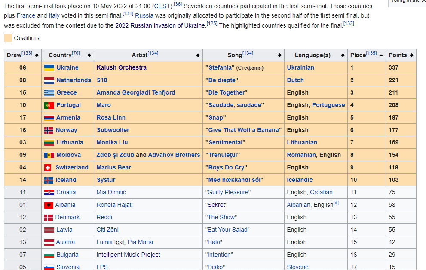Click the Switzerland flag icon
The width and height of the screenshot is (426, 270).
48,168
